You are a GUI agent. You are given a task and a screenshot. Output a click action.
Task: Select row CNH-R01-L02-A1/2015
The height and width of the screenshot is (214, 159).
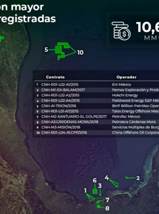click(97, 85)
